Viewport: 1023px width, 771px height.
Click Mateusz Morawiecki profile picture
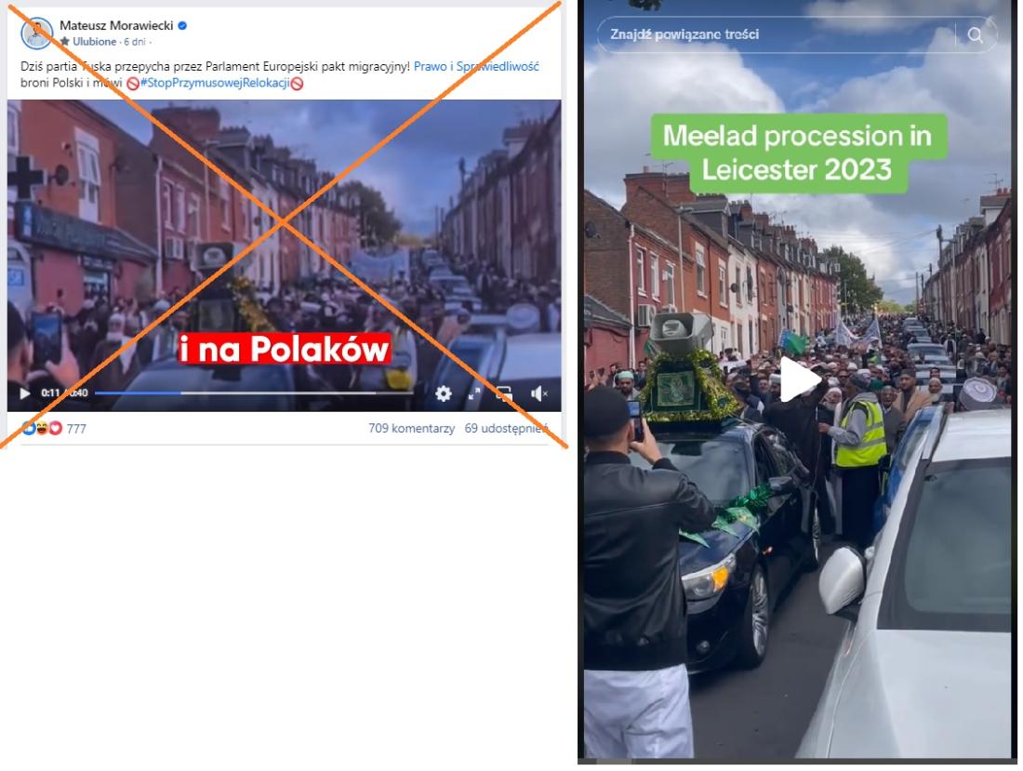pyautogui.click(x=36, y=33)
